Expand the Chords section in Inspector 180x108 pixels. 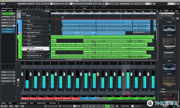[8, 20]
